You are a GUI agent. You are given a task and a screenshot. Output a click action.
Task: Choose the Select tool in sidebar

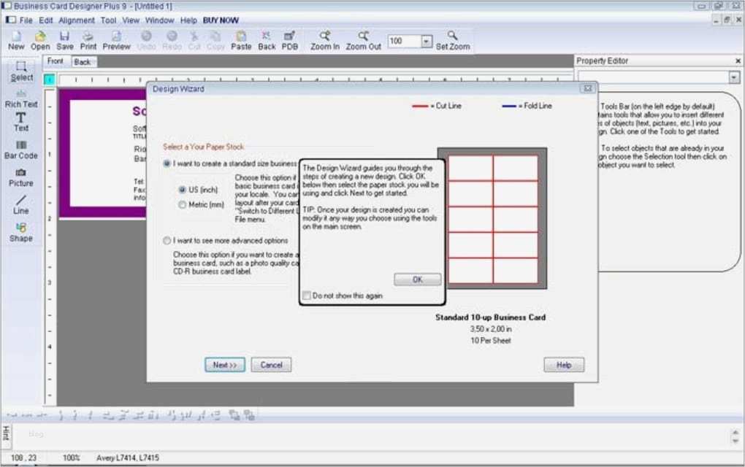pyautogui.click(x=21, y=72)
